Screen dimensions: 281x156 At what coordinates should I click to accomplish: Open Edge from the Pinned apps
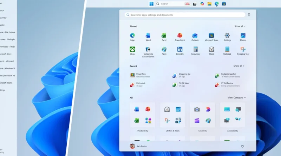coord(132,37)
